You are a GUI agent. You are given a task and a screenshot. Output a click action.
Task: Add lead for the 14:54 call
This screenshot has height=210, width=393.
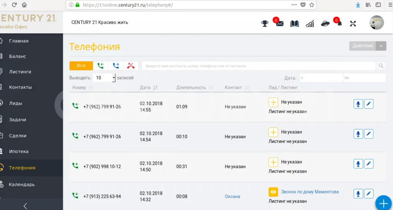click(x=273, y=132)
